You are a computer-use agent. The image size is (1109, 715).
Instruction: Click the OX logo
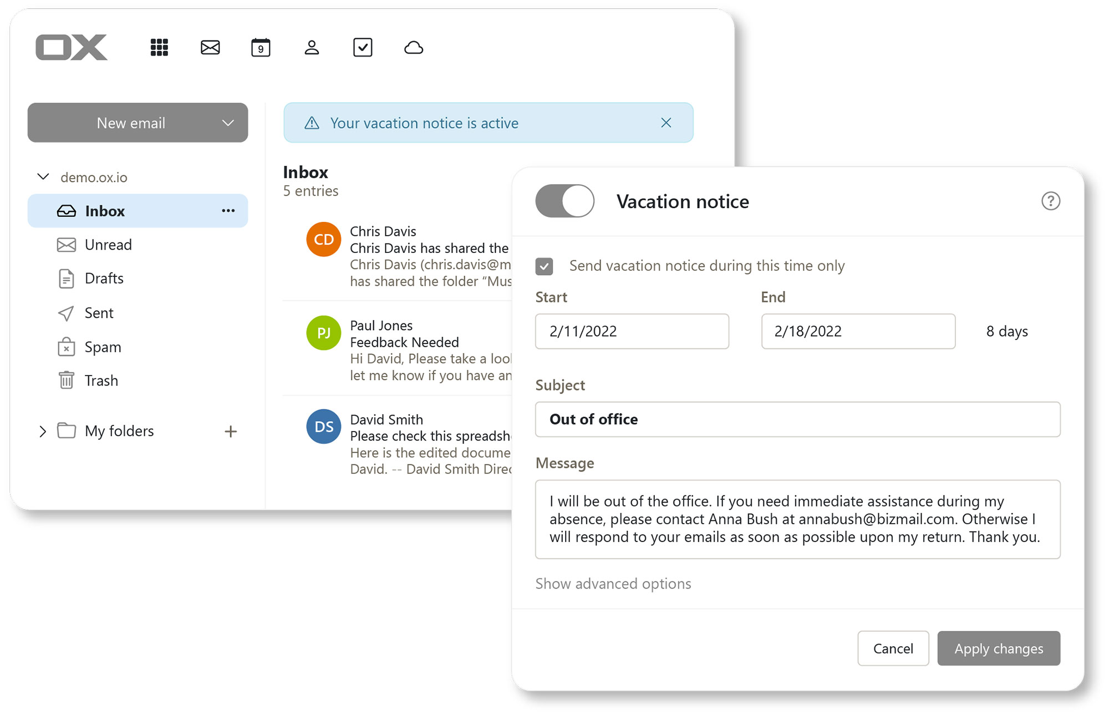(x=72, y=47)
